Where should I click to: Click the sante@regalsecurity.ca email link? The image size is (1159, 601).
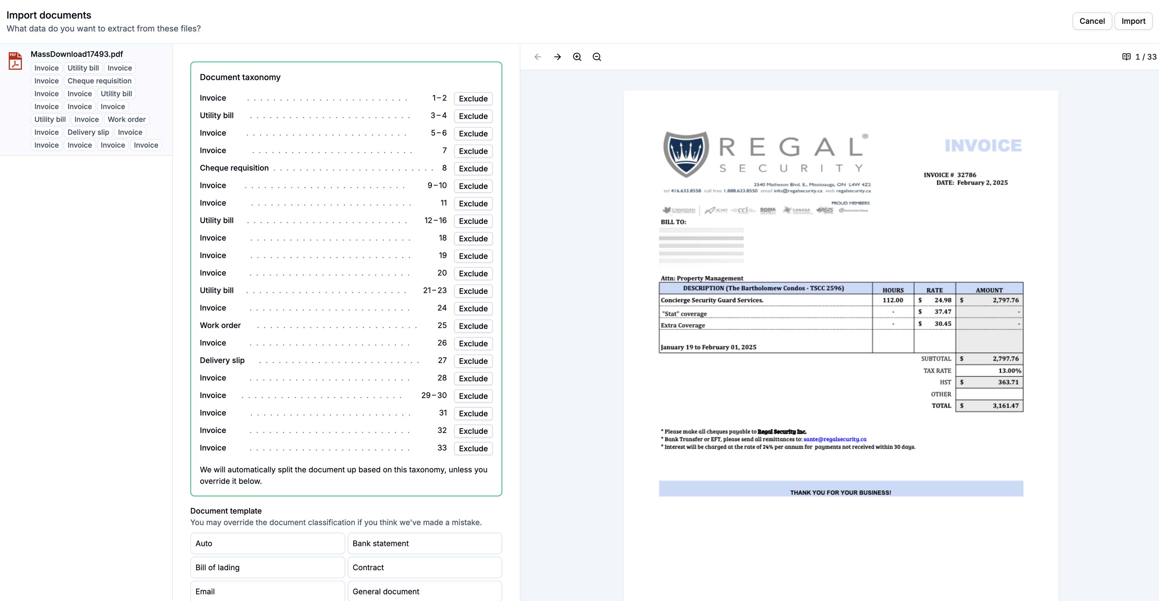[834, 439]
